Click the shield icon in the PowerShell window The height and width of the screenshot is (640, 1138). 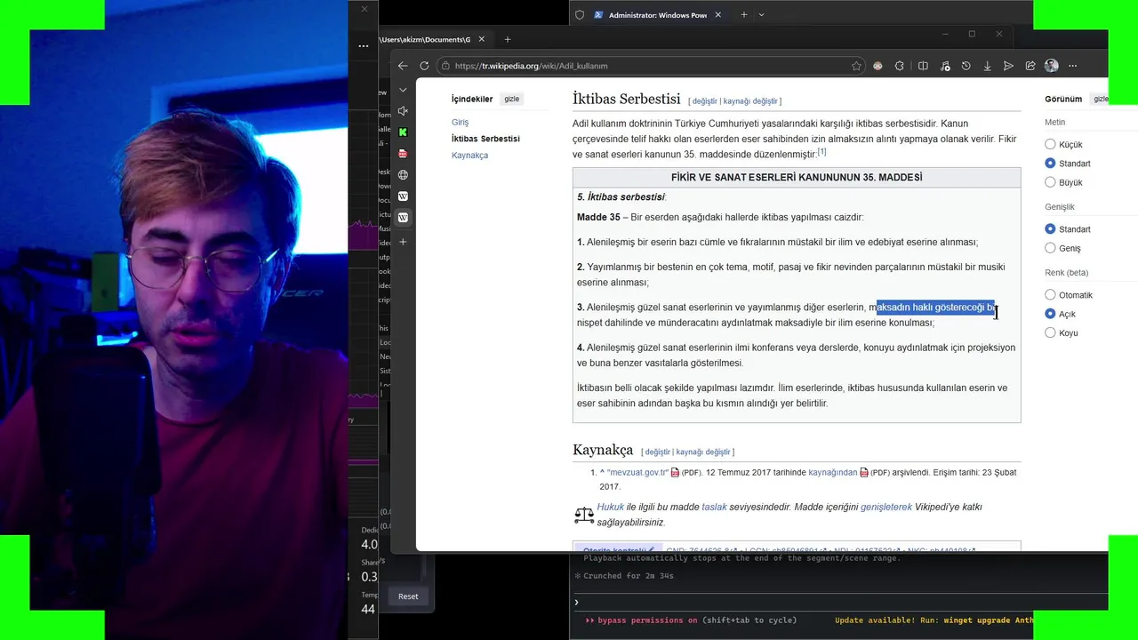tap(580, 15)
